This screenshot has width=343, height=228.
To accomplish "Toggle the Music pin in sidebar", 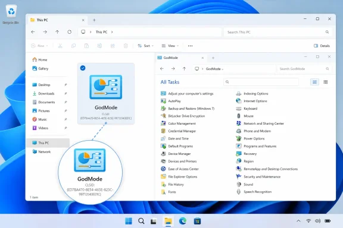I will coord(66,119).
